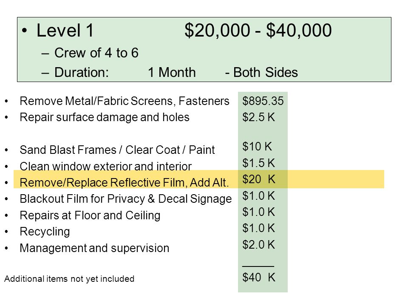Click Repairs at Floor and Ceiling item

(x=90, y=215)
